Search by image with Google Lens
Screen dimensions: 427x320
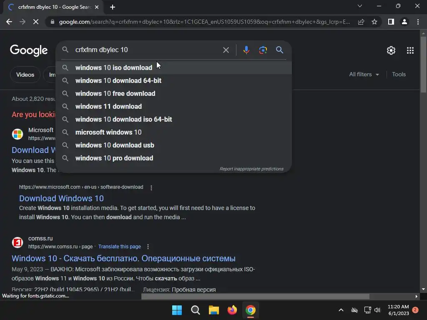tap(263, 50)
